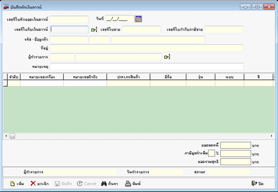Select the รุ่น column header

(201, 77)
